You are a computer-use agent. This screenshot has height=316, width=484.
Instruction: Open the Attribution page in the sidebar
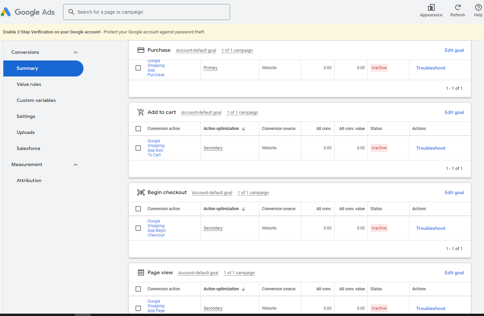pyautogui.click(x=29, y=180)
